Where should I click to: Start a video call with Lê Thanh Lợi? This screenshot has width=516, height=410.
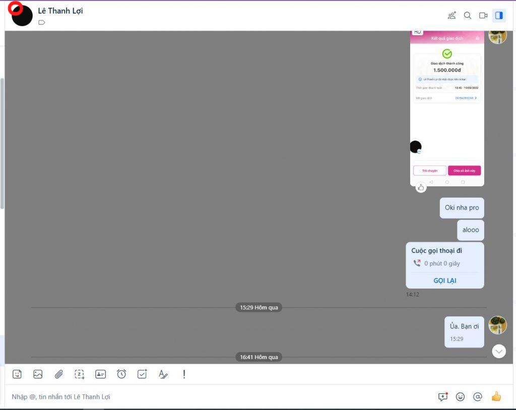(x=483, y=16)
